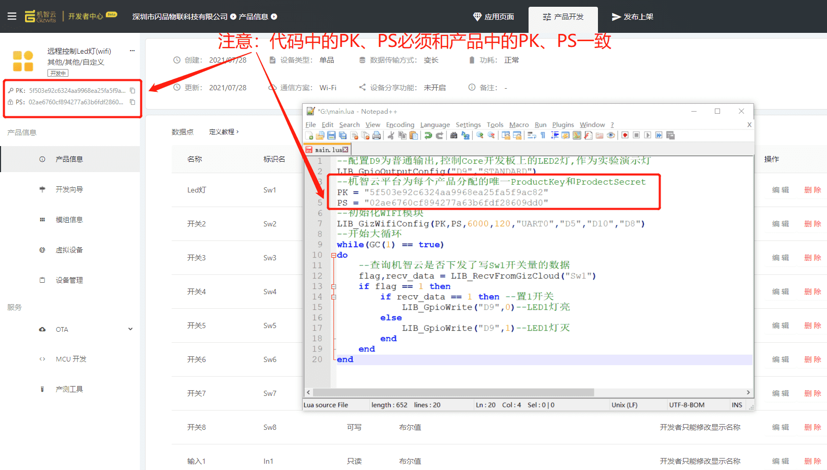Open the Edit menu in Notepad++

coord(327,125)
